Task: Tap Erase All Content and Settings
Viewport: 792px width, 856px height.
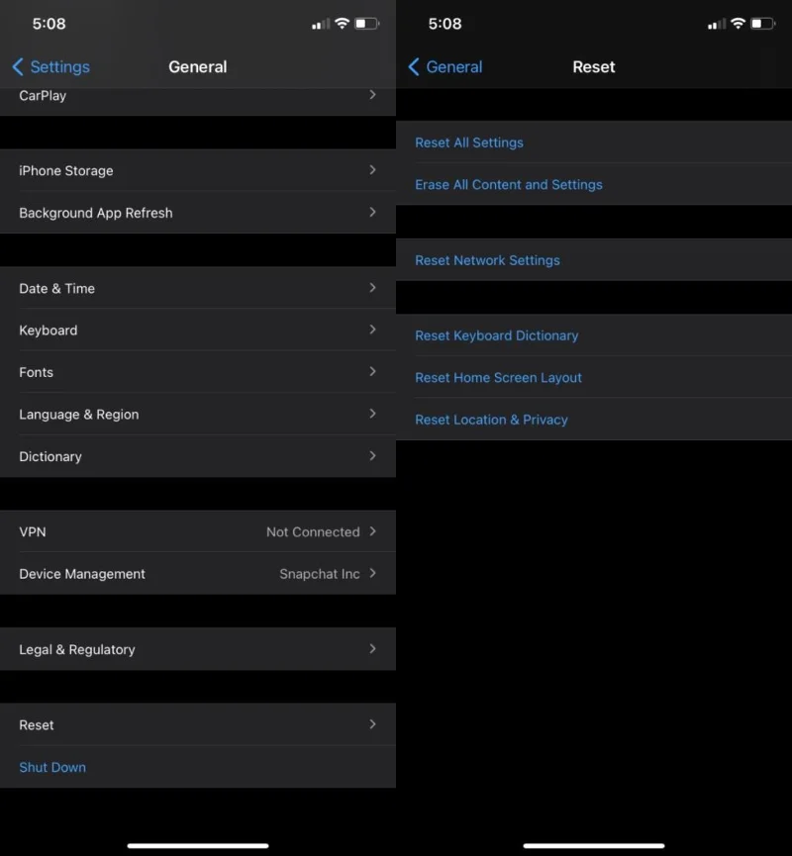Action: (508, 184)
